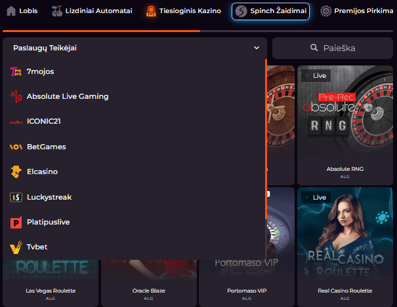Screen dimensions: 397x307
Task: Select 7mojos from the provider list
Action: tap(134, 72)
